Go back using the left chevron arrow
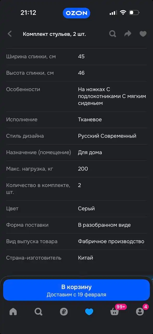The image size is (153, 334). [10, 34]
